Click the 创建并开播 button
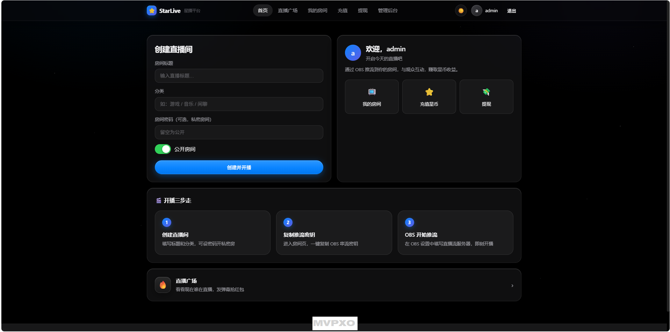 pos(239,167)
